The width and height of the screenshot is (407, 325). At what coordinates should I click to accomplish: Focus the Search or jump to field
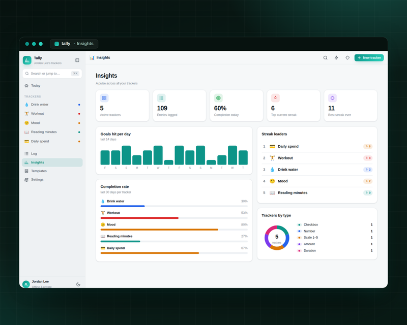52,74
